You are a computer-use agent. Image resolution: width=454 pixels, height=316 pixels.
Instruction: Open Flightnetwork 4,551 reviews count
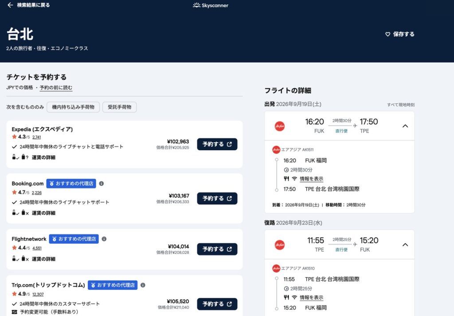click(x=37, y=248)
